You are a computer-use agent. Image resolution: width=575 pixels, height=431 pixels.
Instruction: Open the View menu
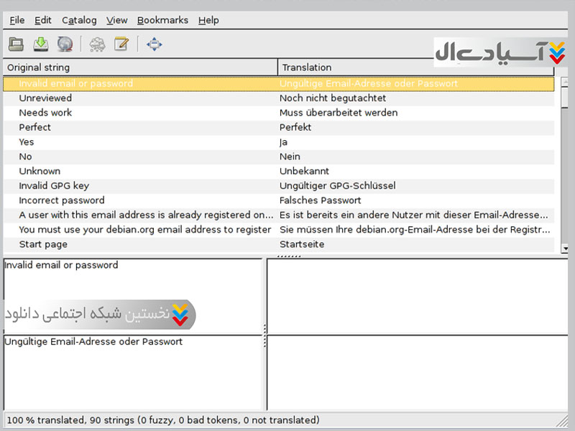pyautogui.click(x=116, y=20)
